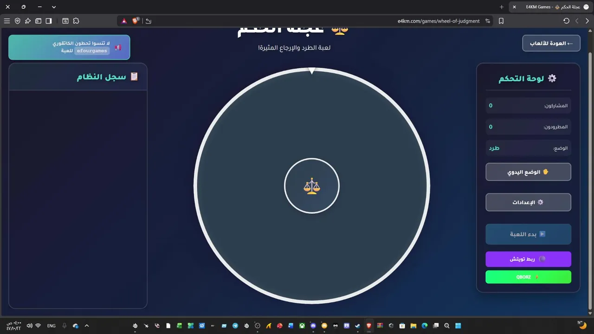Viewport: 594px width, 334px height.
Task: Open Telegram from the taskbar
Action: point(235,326)
